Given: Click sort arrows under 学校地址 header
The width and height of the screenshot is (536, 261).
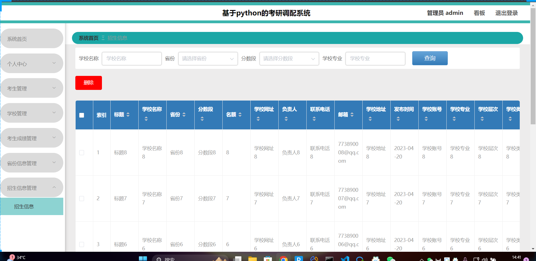Looking at the screenshot, I should pos(370,119).
